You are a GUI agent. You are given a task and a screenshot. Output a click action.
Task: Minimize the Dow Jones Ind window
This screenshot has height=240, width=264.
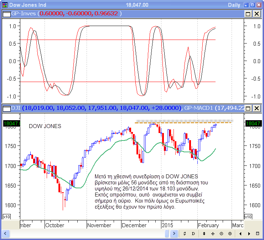246,5
